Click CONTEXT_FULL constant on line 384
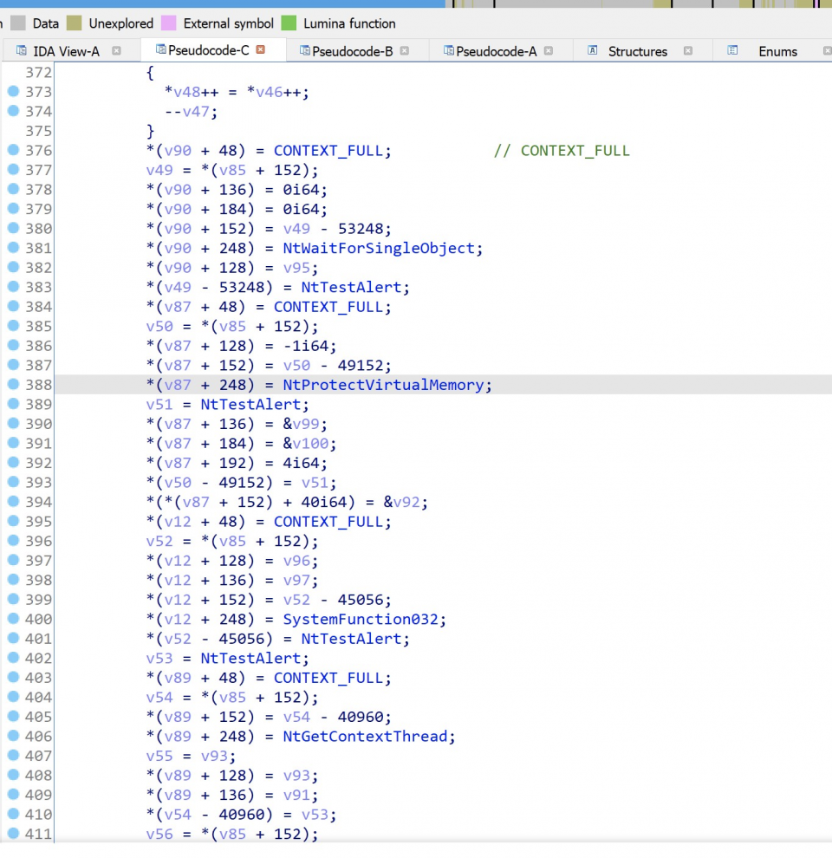The image size is (832, 858). tap(328, 307)
